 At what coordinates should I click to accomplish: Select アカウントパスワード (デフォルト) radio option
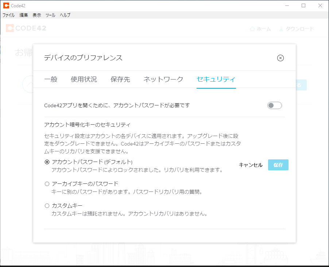[47, 162]
